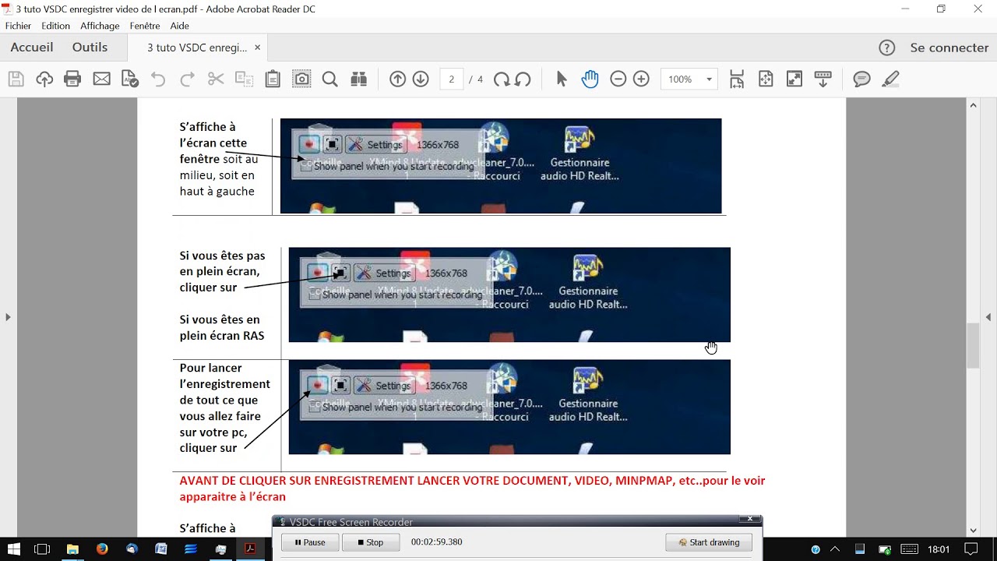Open the Aide menu
The height and width of the screenshot is (561, 997).
[x=180, y=26]
